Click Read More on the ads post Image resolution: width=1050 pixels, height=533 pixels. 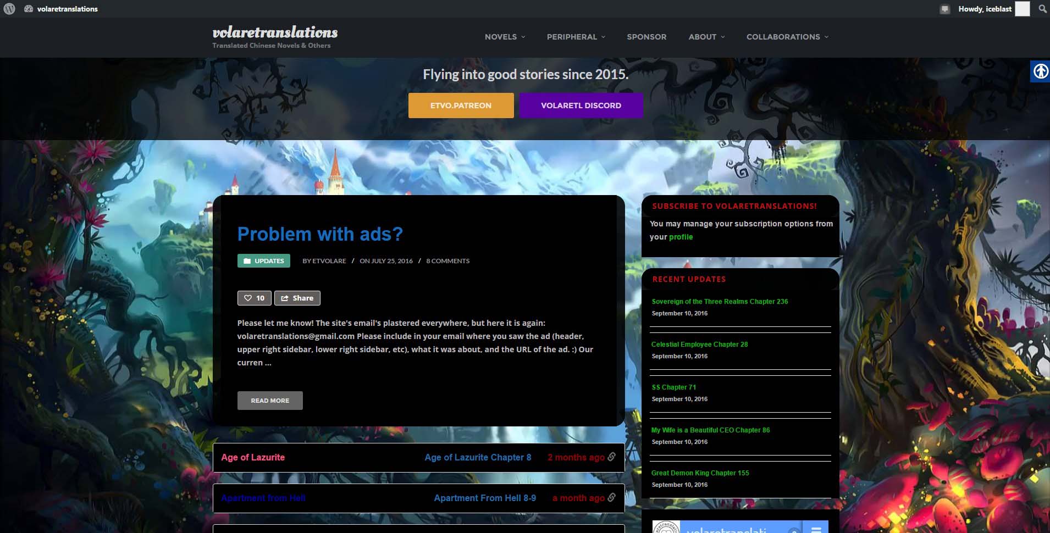click(x=270, y=401)
